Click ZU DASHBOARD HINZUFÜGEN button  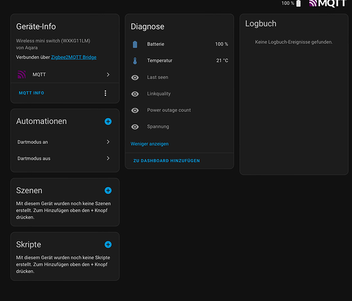(x=166, y=161)
